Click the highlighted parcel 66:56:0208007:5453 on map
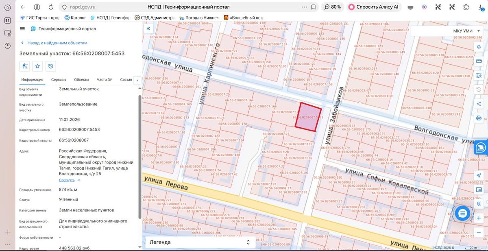The width and height of the screenshot is (488, 251). (308, 117)
